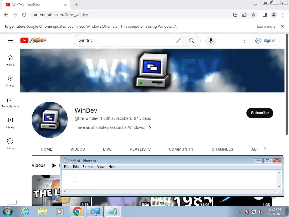Image resolution: width=289 pixels, height=217 pixels.
Task: Subscribe to the WinDev channel
Action: click(260, 113)
